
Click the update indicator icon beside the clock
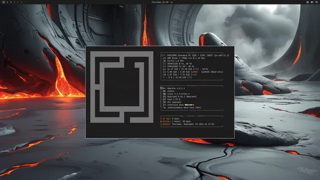[171, 2]
